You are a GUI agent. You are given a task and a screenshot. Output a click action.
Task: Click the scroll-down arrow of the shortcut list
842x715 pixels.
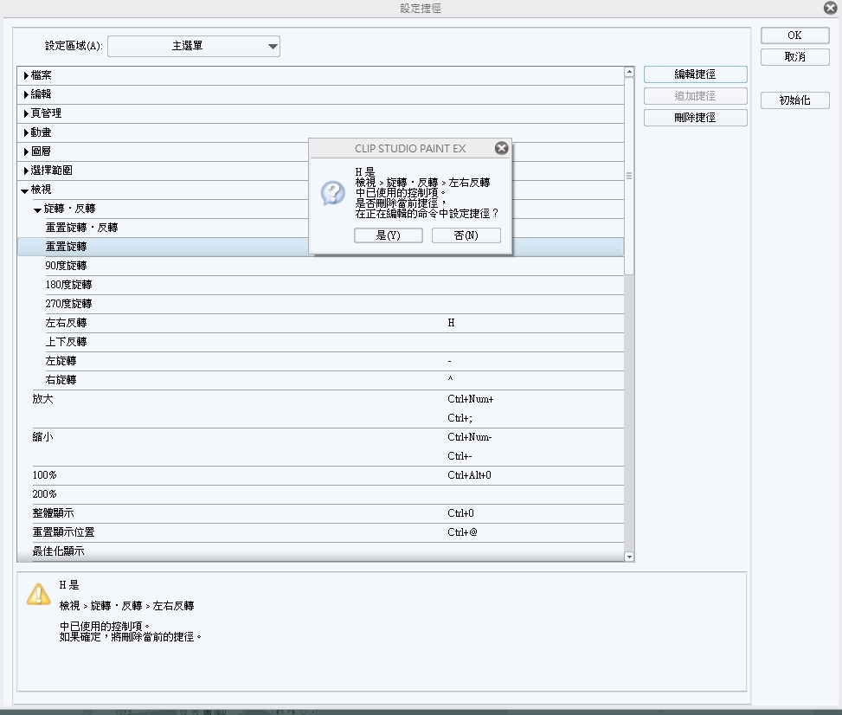click(x=629, y=557)
